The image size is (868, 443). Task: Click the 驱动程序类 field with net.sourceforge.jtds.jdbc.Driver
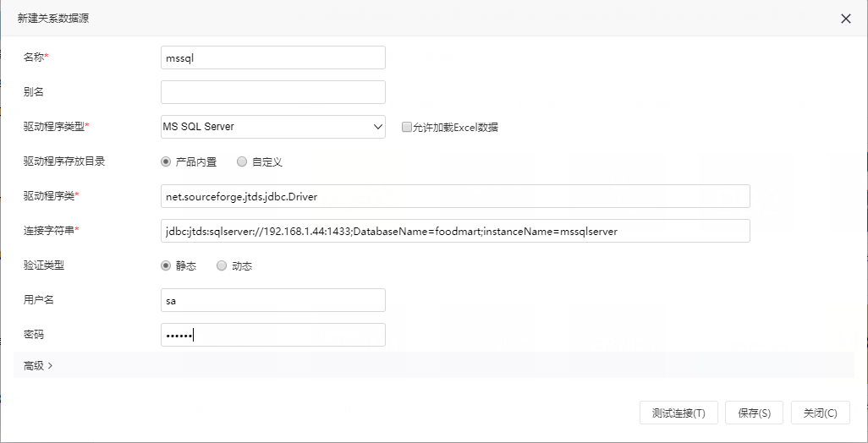(455, 196)
